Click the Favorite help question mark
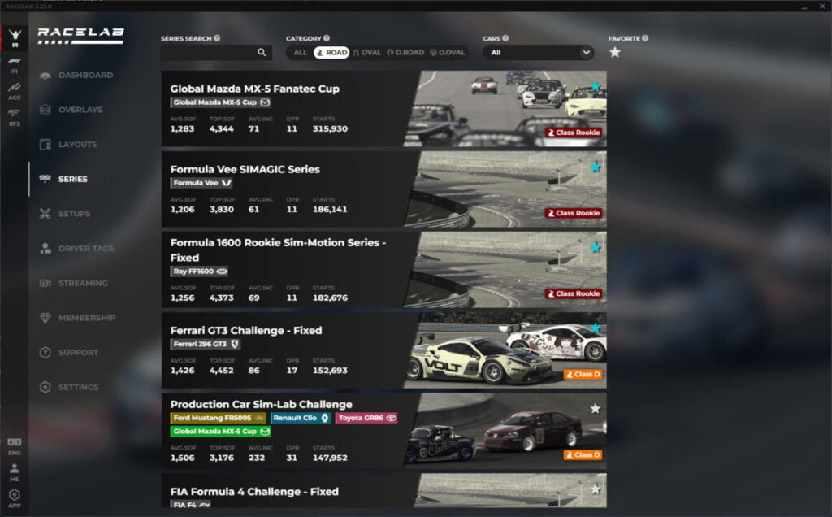Viewport: 832px width, 517px height. 645,38
